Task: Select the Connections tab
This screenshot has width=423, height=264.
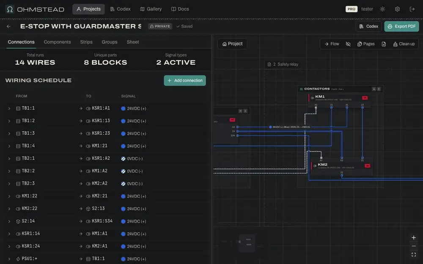Action: [21, 42]
